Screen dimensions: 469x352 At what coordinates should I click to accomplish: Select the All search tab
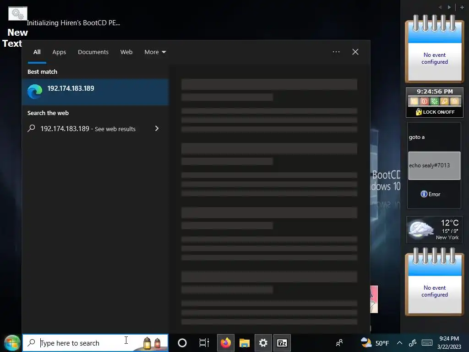point(37,52)
